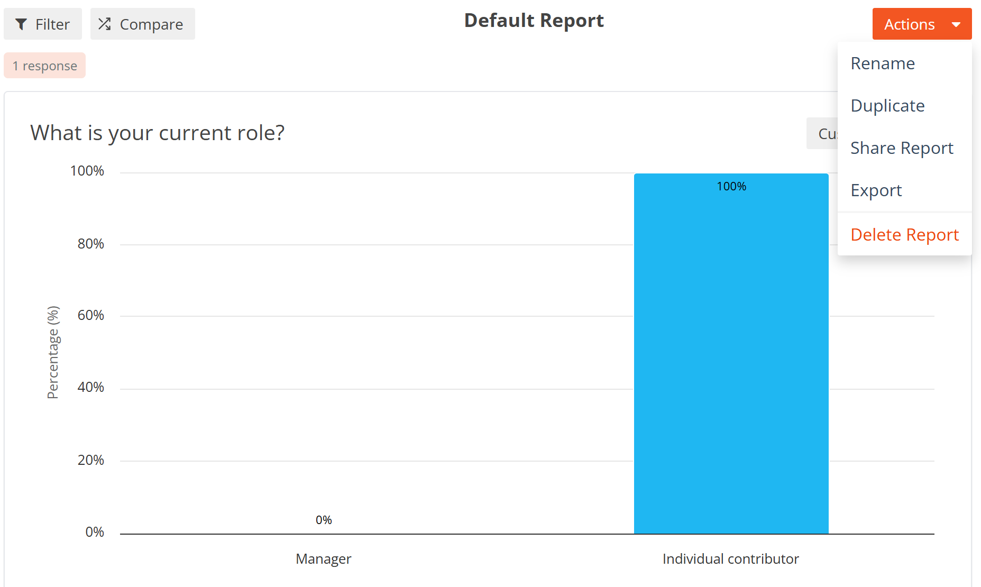Click the Default Report title

point(534,21)
